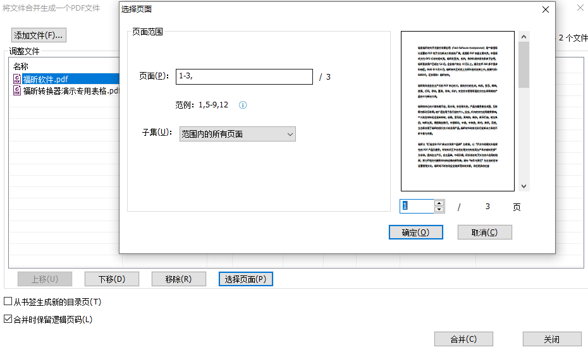588x350 pixels.
Task: Decrease page number with down stepper arrow
Action: pos(439,210)
